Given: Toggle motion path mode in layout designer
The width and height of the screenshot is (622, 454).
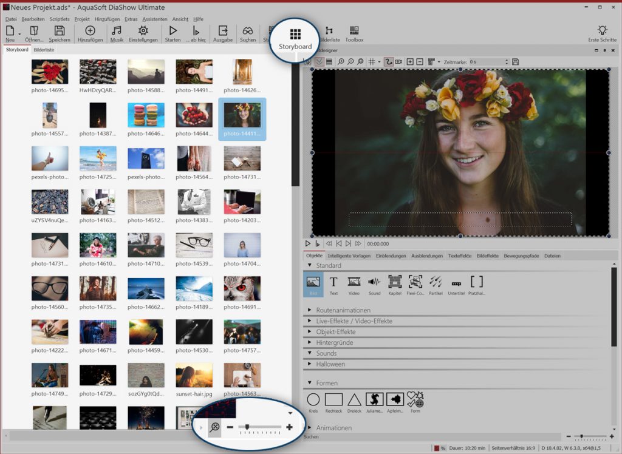Looking at the screenshot, I should tap(388, 62).
